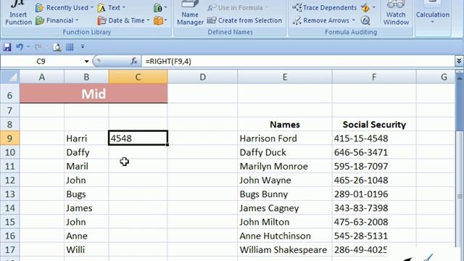The width and height of the screenshot is (464, 261).
Task: Open Watch Window
Action: click(396, 13)
